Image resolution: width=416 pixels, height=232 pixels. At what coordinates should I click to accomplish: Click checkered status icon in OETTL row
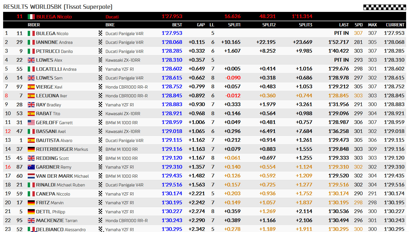(100, 212)
